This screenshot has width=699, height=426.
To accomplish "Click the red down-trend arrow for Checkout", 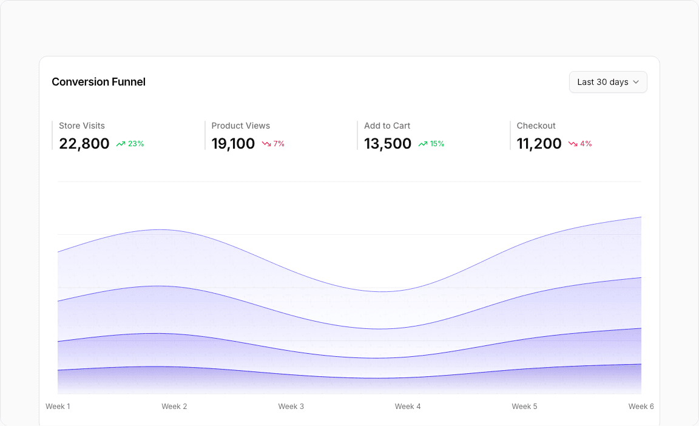I will pos(573,144).
